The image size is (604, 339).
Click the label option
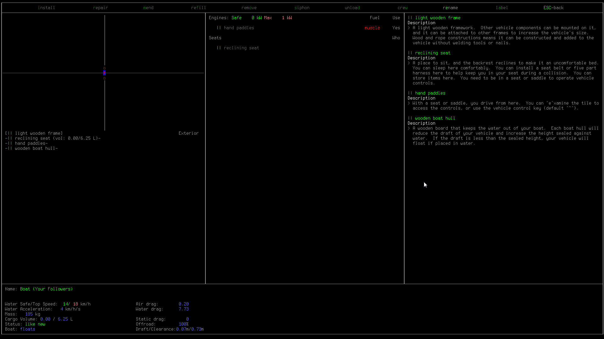pyautogui.click(x=502, y=8)
